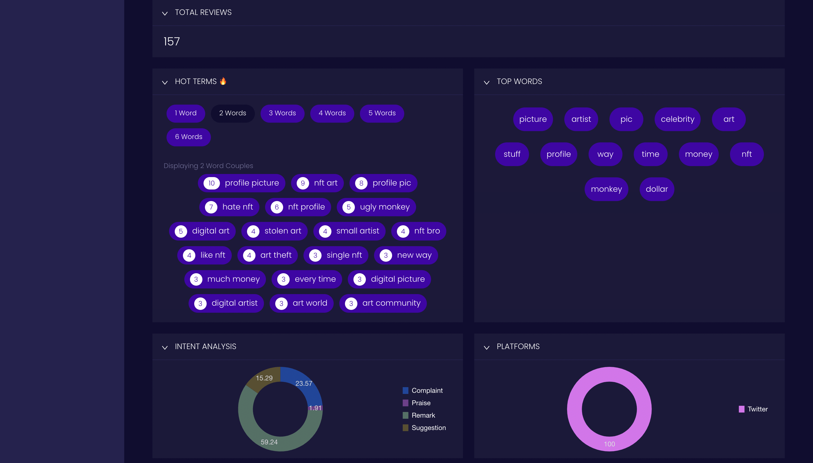Toggle the Complaint legend swatch
Image resolution: width=813 pixels, height=463 pixels.
(405, 391)
